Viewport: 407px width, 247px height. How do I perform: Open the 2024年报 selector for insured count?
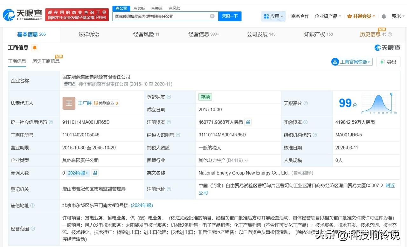[x=78, y=173]
